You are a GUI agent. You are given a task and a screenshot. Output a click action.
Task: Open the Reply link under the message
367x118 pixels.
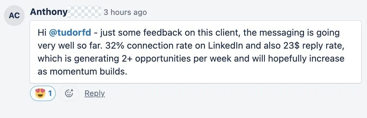tap(95, 93)
